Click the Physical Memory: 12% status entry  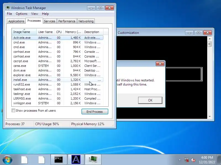[88, 124]
